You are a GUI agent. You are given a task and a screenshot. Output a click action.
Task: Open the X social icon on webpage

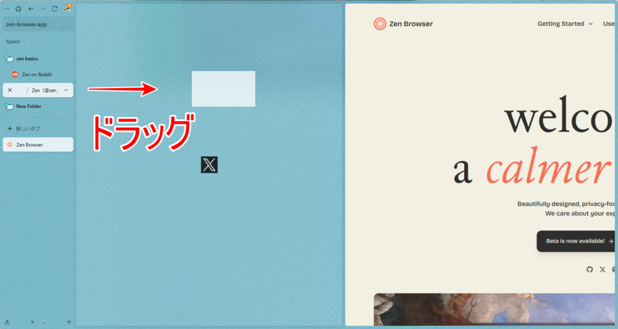click(x=602, y=269)
